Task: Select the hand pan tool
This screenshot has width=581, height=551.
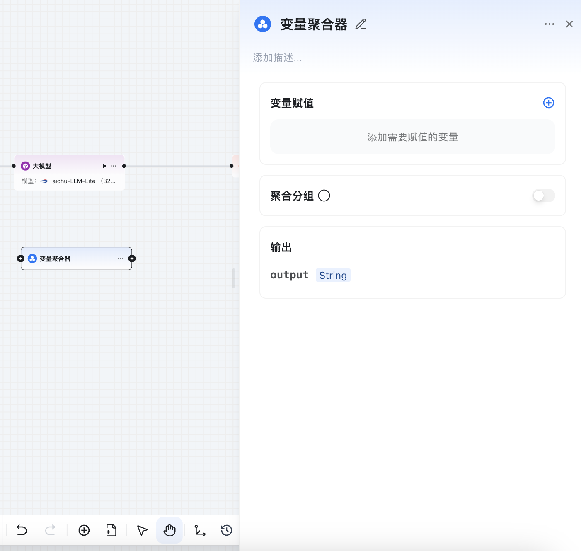Action: click(x=169, y=530)
